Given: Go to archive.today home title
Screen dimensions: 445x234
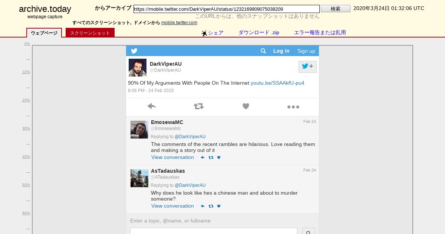Looking at the screenshot, I should coord(45,9).
